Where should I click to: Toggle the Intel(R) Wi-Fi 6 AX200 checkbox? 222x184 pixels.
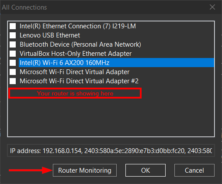pyautogui.click(x=13, y=63)
